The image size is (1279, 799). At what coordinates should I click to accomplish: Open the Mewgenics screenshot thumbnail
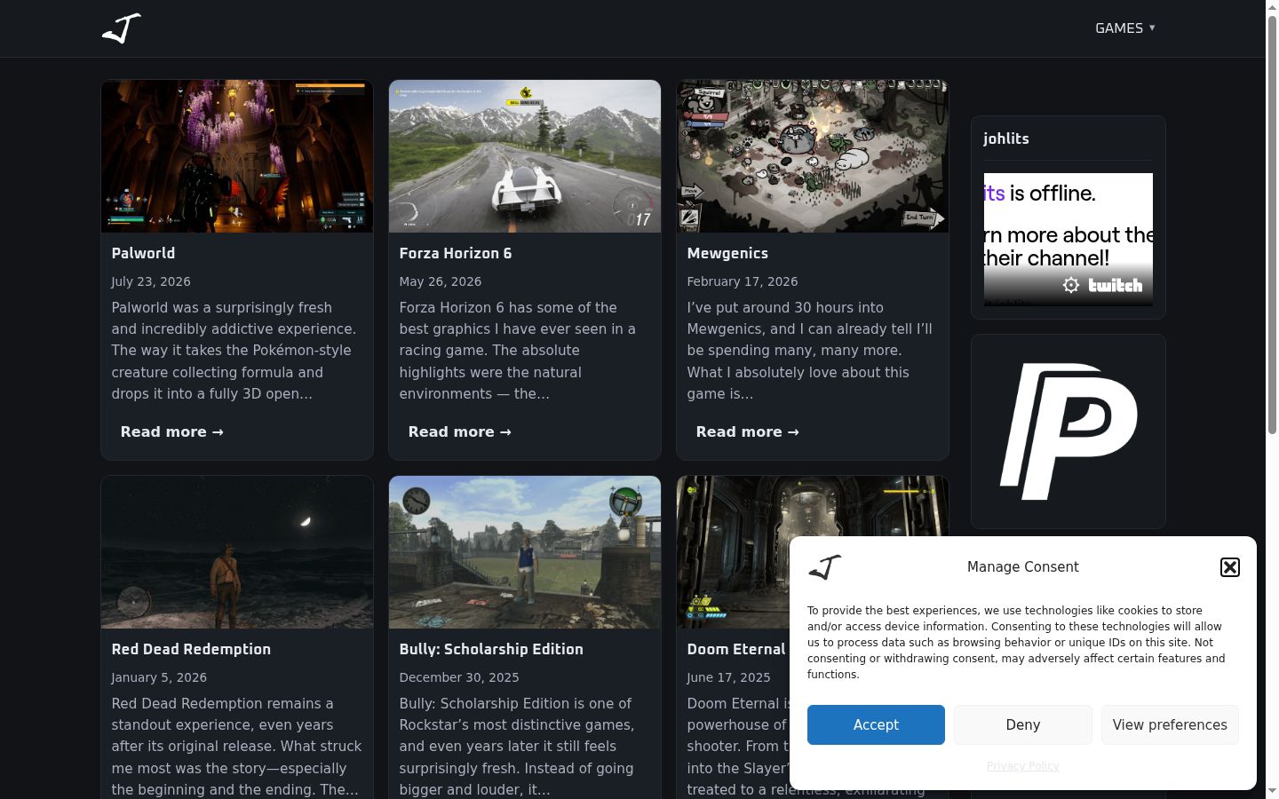tap(813, 156)
